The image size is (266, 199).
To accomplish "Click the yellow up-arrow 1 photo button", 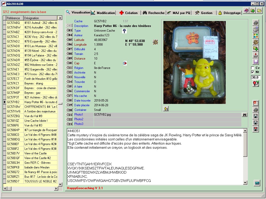I will [166, 109].
